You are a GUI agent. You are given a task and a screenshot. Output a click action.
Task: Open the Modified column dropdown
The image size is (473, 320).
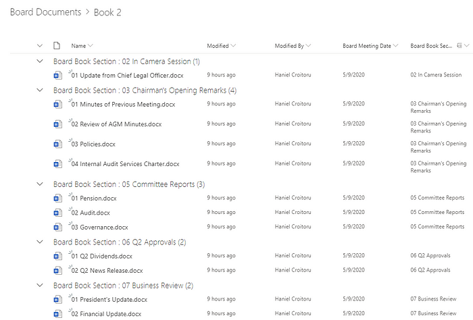(233, 46)
